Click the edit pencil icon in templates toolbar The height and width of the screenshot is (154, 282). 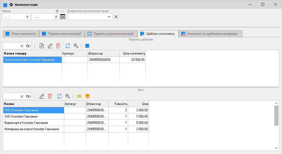pos(50,46)
